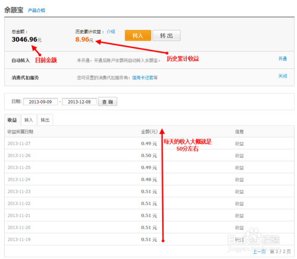Select the 信息 column header

point(239,132)
